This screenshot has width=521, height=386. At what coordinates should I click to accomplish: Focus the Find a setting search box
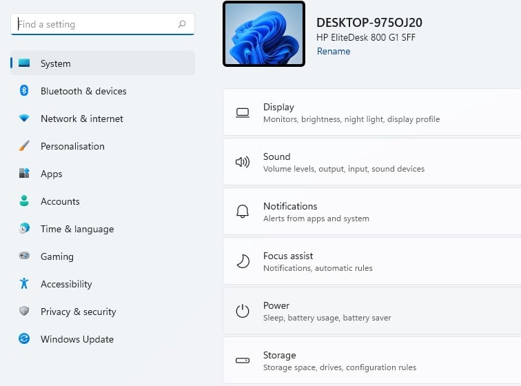[x=102, y=24]
